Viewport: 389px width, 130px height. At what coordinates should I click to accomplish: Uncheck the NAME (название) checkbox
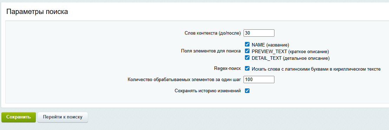coord(247,44)
